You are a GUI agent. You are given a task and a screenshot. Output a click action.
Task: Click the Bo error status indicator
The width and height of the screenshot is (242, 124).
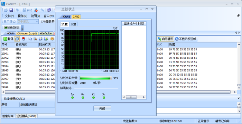click(104, 98)
